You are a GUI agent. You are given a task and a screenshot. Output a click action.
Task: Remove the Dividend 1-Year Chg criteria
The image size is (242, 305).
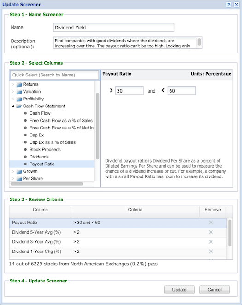click(211, 251)
